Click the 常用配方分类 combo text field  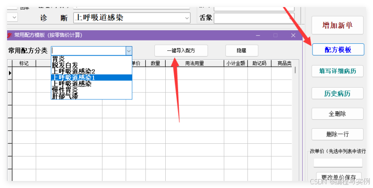(x=88, y=51)
